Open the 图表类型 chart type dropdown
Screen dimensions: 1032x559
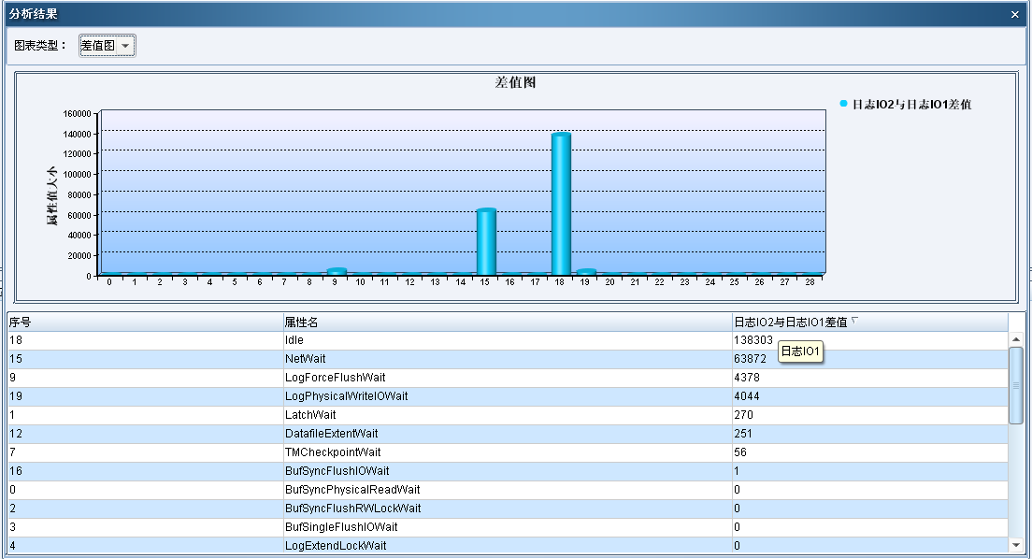(x=107, y=46)
